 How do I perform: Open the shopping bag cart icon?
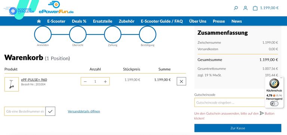click(255, 8)
